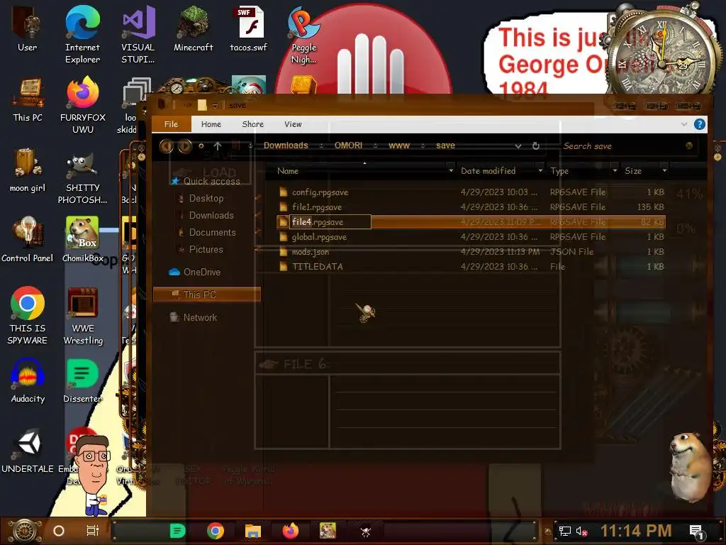Select the global.rpgsave file

pyautogui.click(x=471, y=237)
